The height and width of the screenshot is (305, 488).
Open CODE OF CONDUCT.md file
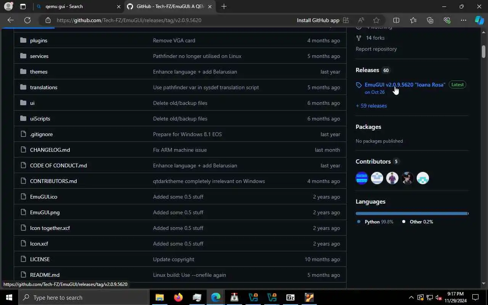58,165
